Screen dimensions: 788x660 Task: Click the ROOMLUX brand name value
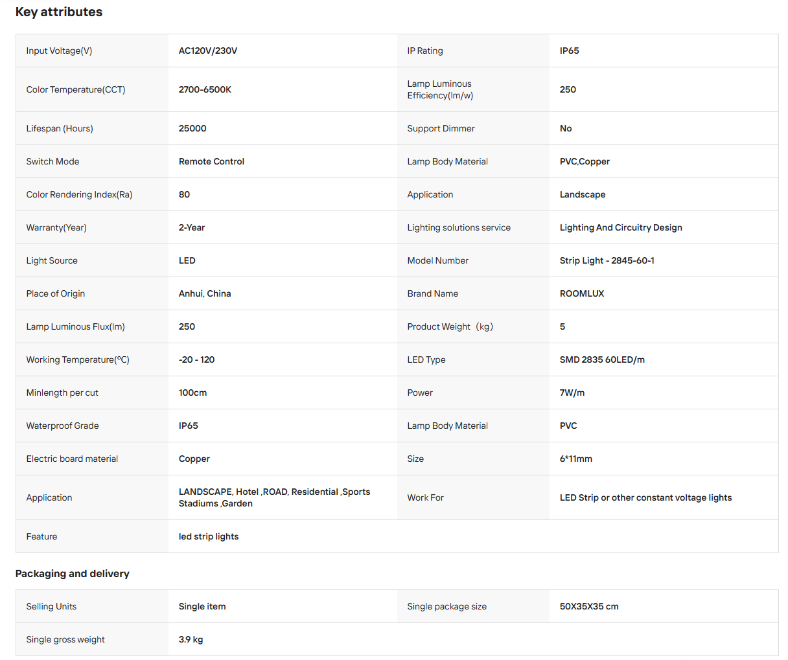[x=582, y=293]
